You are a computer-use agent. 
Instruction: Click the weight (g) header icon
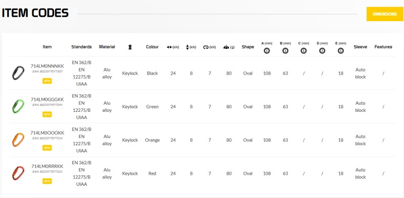226,47
